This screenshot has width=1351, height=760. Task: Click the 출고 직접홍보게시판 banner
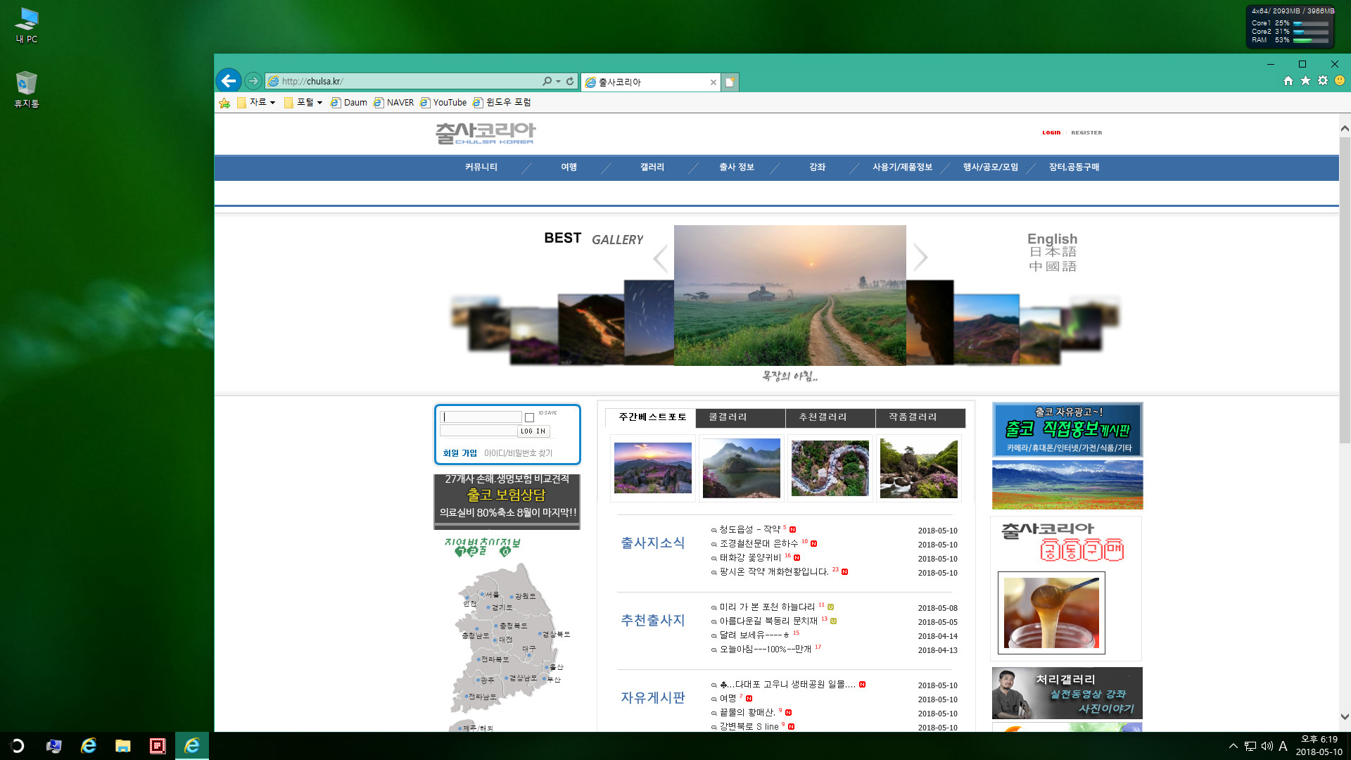(x=1067, y=429)
